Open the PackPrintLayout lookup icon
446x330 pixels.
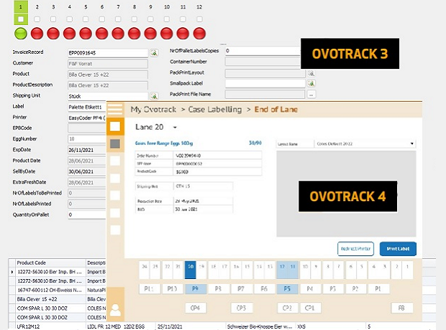(x=311, y=73)
